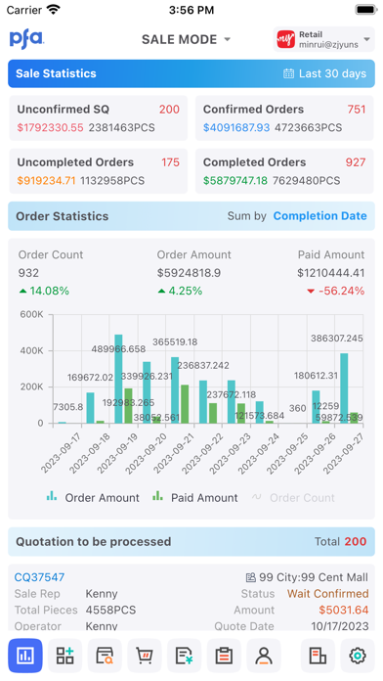Toggle Order Amount series in chart legend
The width and height of the screenshot is (383, 681).
click(93, 498)
